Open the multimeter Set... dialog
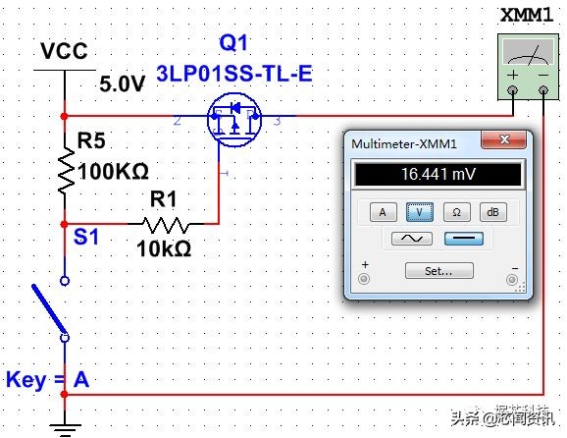 439,271
